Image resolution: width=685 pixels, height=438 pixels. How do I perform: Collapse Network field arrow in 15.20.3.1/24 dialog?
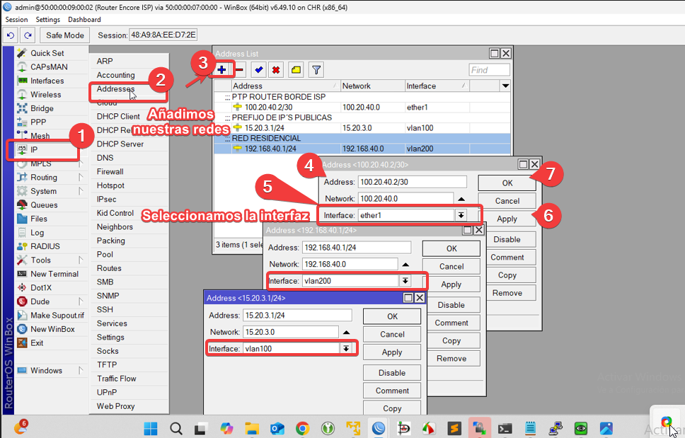[346, 332]
